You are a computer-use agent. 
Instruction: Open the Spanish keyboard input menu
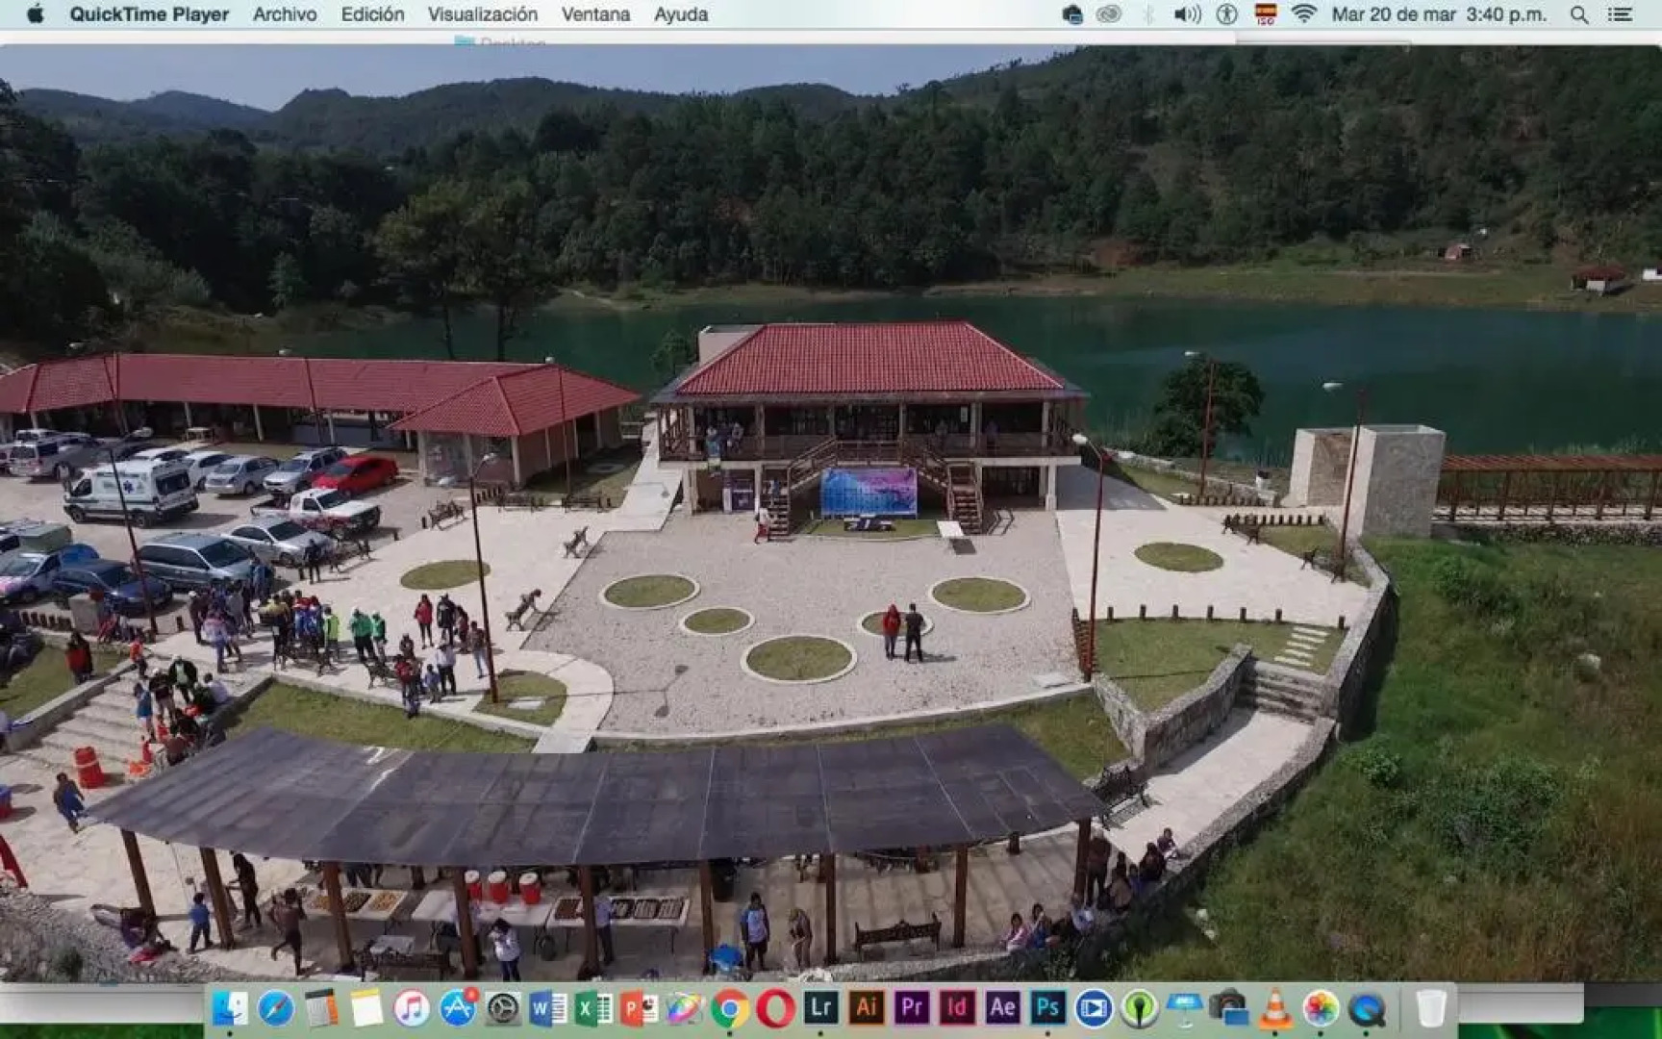(1265, 14)
